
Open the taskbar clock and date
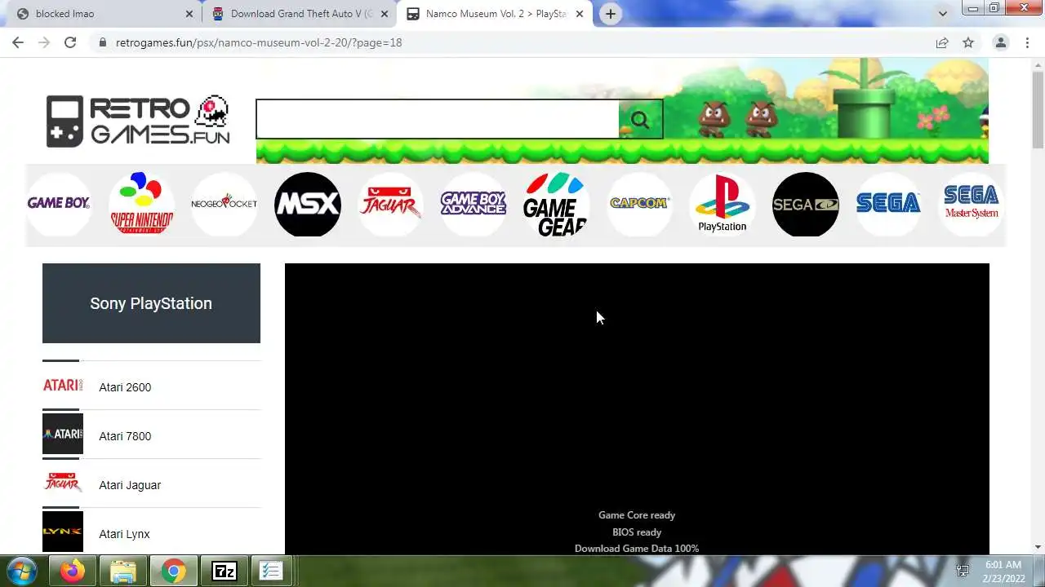(1003, 572)
